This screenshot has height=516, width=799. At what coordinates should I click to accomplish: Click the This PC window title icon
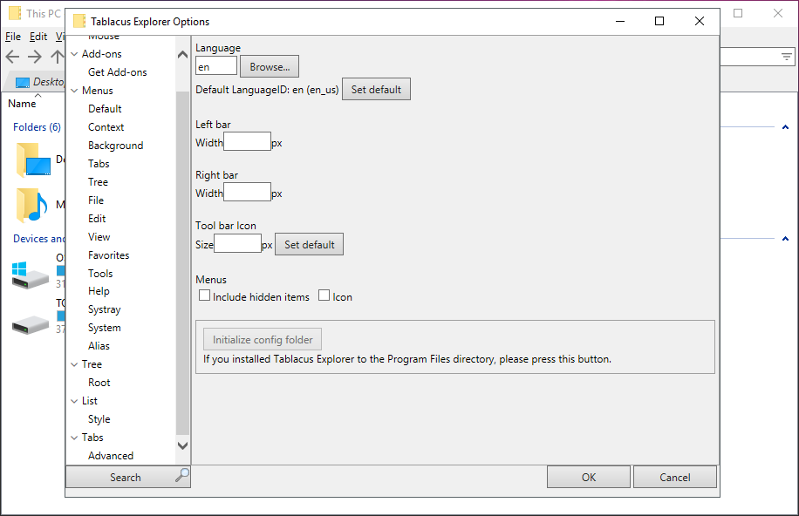pos(15,13)
